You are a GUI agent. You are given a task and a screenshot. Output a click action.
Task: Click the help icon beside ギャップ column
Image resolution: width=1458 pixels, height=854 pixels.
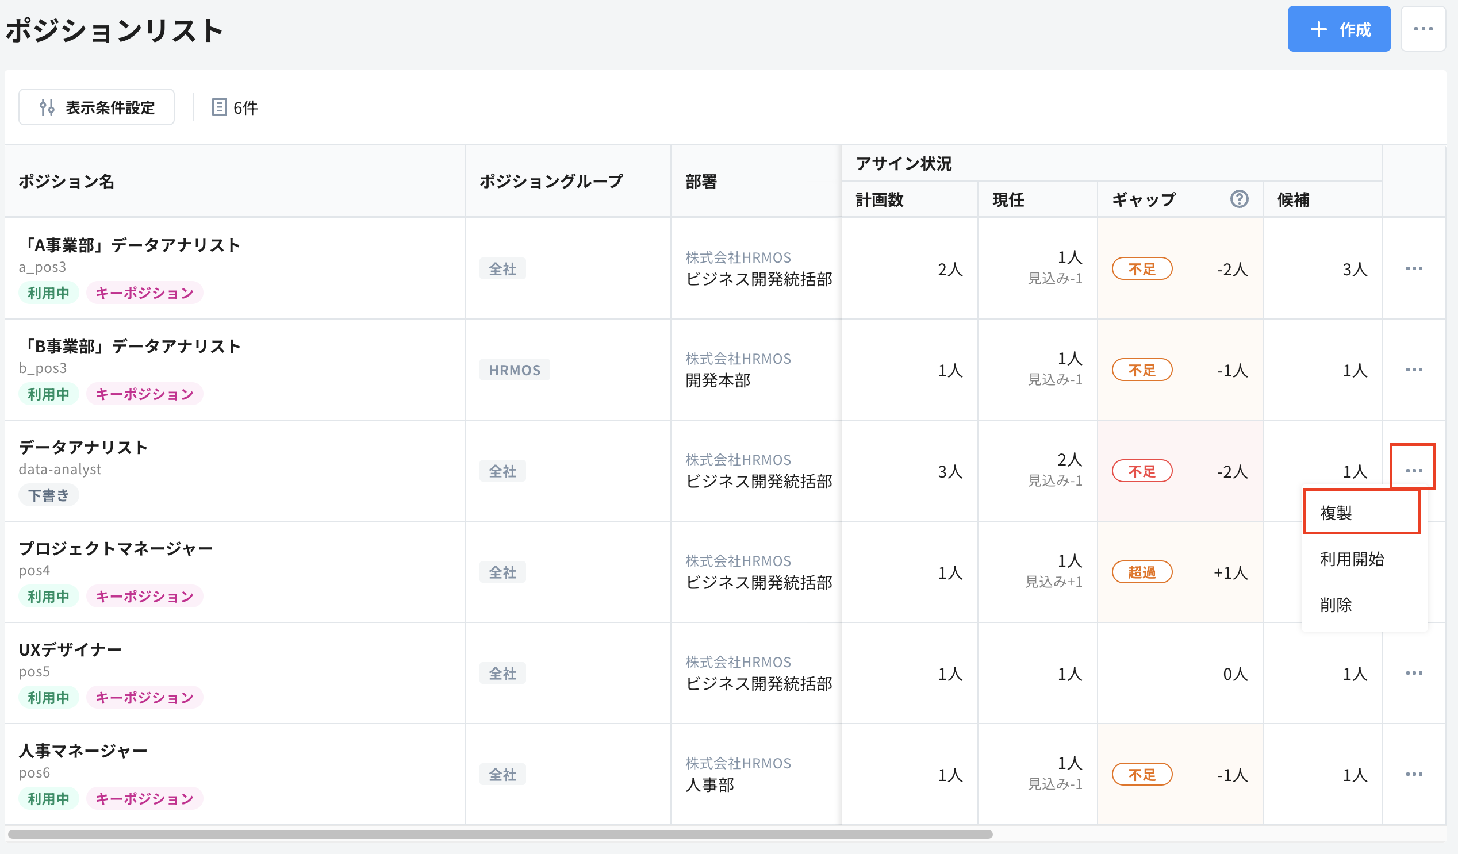(x=1239, y=199)
